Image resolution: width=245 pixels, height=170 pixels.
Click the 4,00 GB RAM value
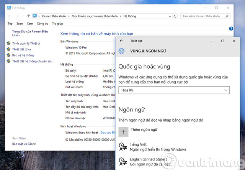coord(108,76)
